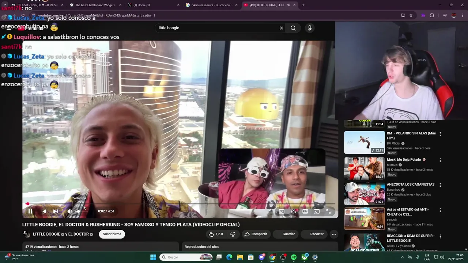Show hidden system tray icons
Viewport: 468px width, 263px height.
pos(402,257)
